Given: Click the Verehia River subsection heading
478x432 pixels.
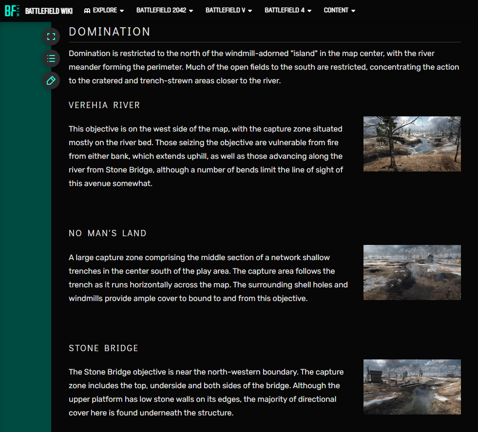Looking at the screenshot, I should [x=104, y=105].
